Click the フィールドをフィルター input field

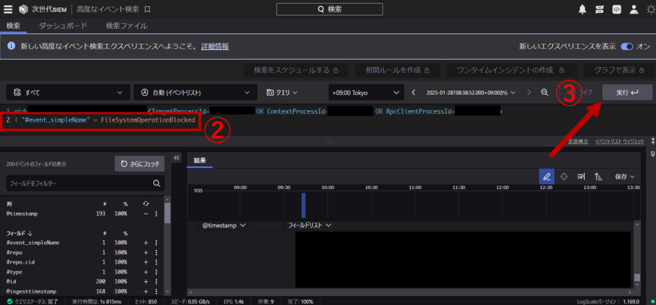(x=85, y=183)
